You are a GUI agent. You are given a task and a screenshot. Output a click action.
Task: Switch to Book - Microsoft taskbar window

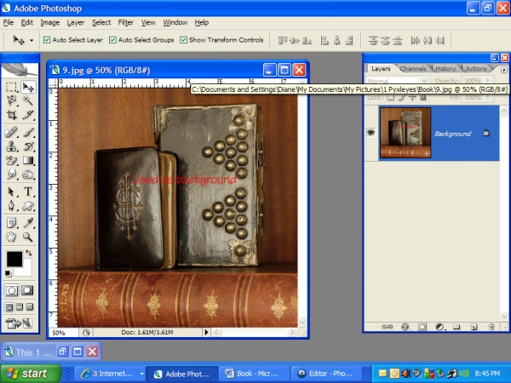click(x=253, y=374)
